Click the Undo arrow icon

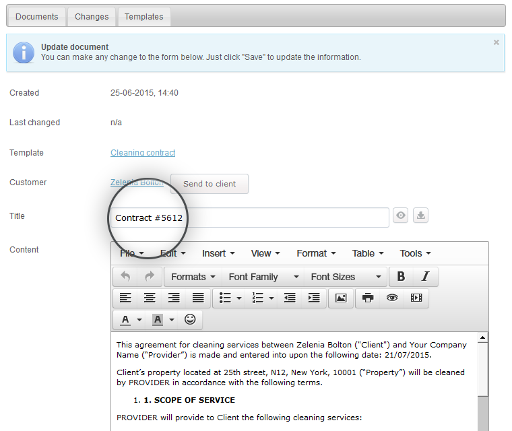click(125, 277)
